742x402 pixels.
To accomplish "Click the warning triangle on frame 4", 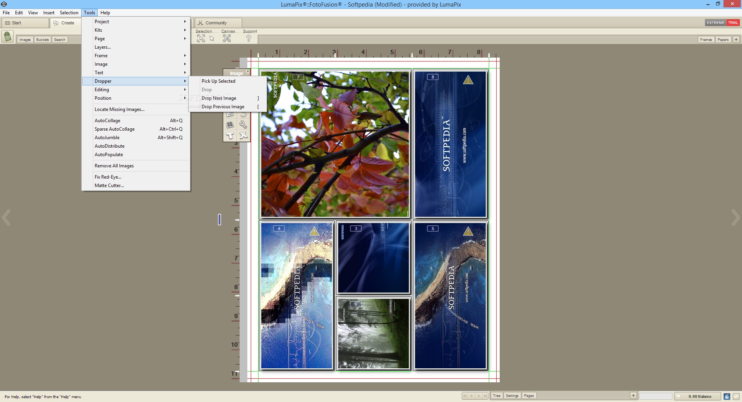I will click(314, 231).
